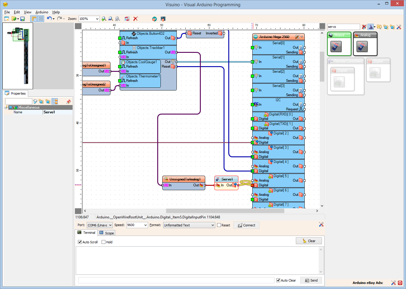Screen dimensions: 406x289
Task: Click the Clear button in the Terminal
Action: [309, 241]
